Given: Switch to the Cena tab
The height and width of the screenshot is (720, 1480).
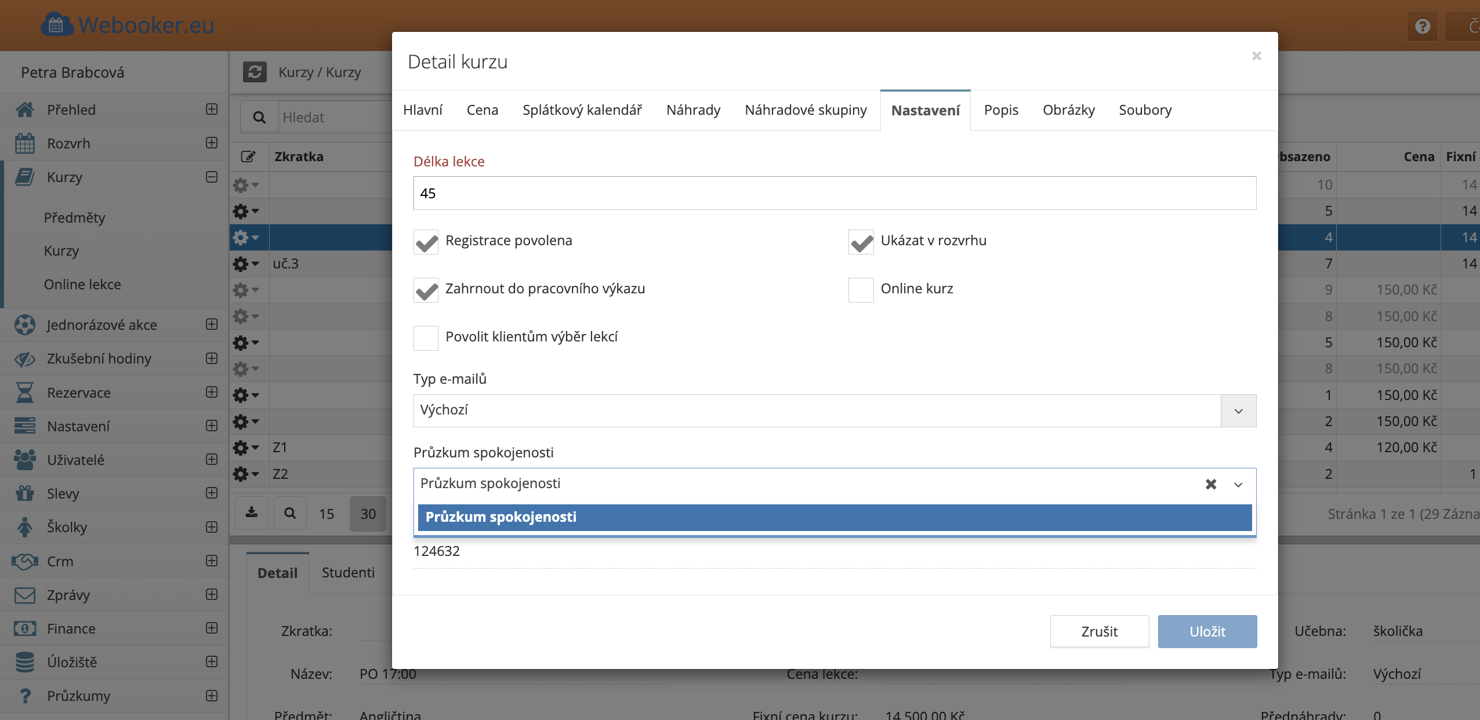Looking at the screenshot, I should pyautogui.click(x=482, y=110).
